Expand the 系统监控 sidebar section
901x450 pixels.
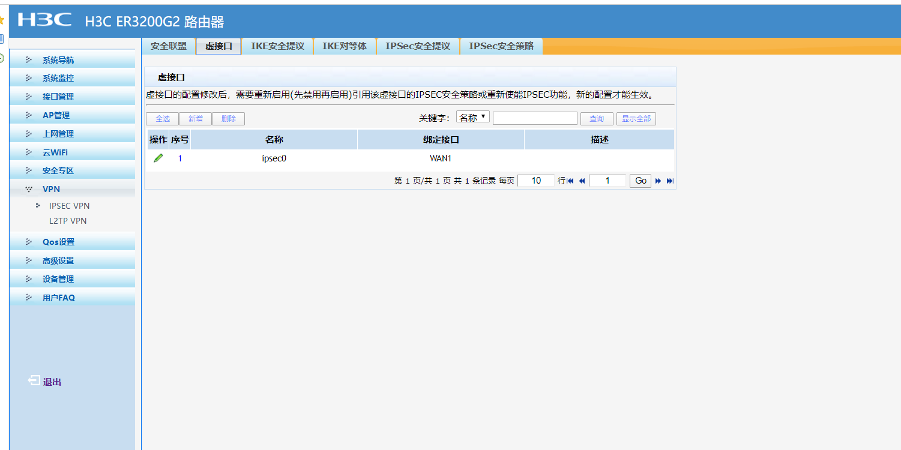click(x=72, y=78)
